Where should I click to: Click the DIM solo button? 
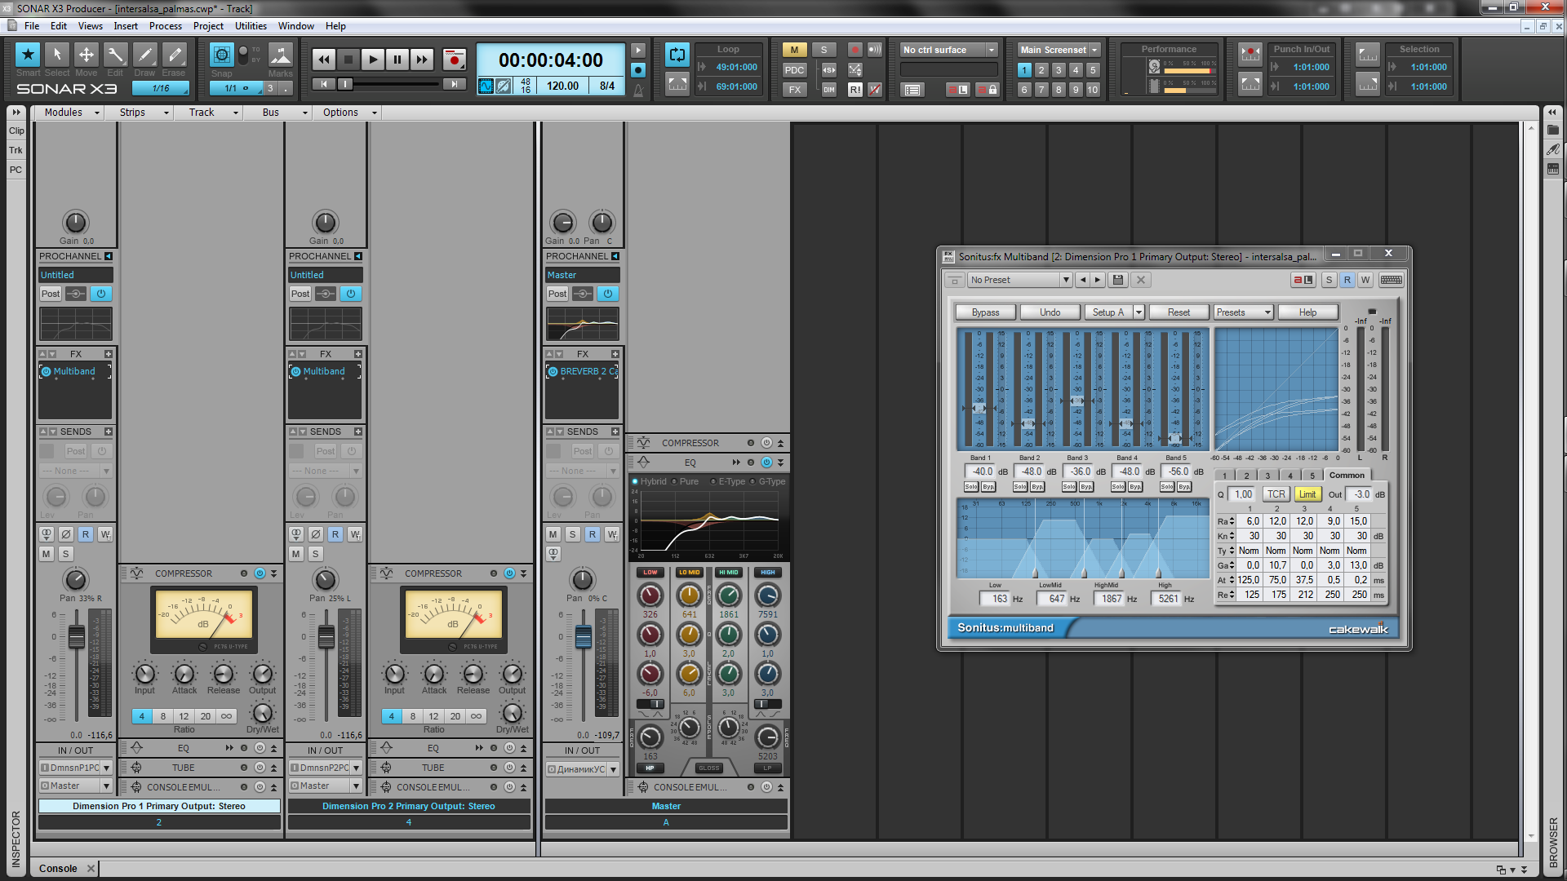click(x=829, y=90)
